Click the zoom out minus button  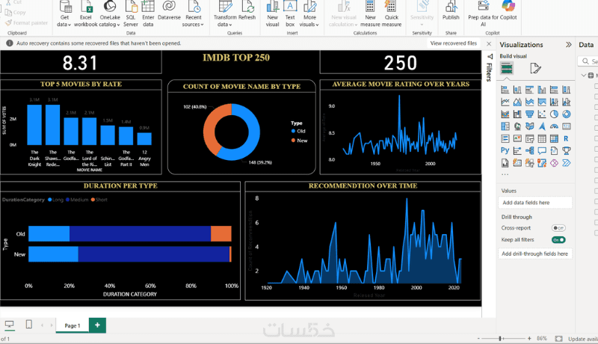[x=478, y=338]
